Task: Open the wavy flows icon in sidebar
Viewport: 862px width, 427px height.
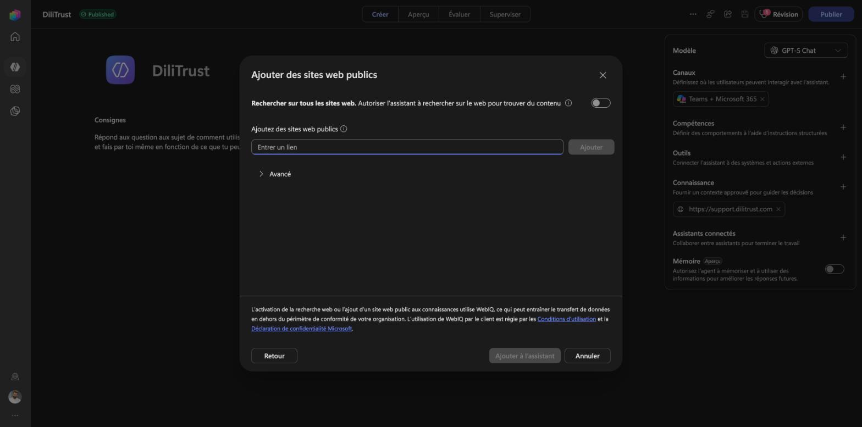Action: tap(15, 89)
